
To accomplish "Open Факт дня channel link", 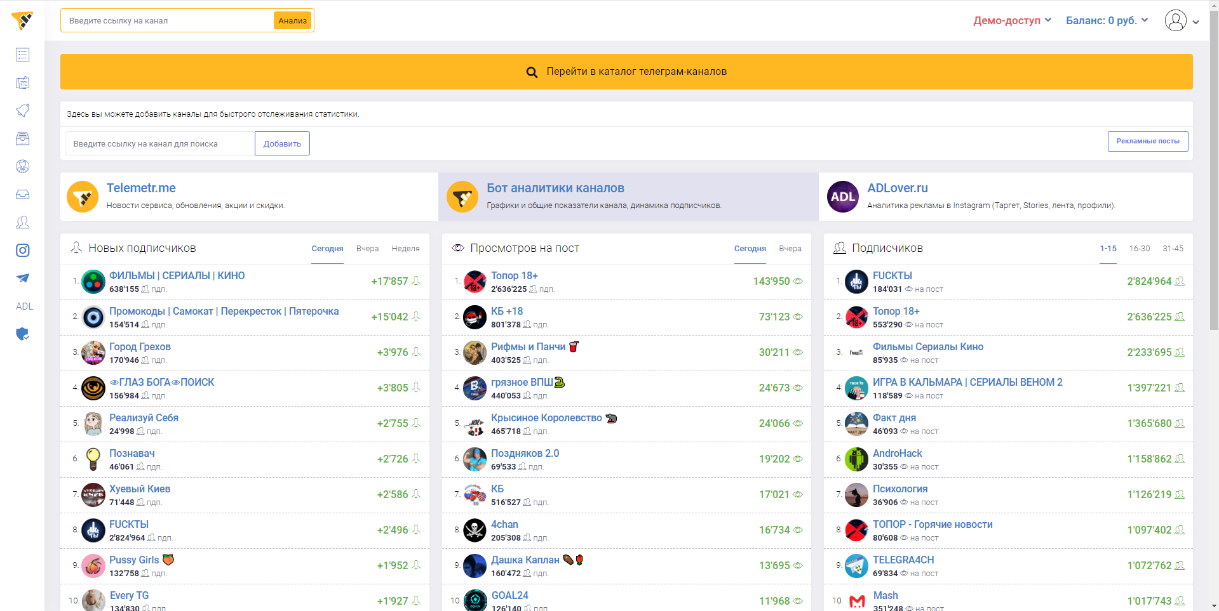I will (x=894, y=417).
